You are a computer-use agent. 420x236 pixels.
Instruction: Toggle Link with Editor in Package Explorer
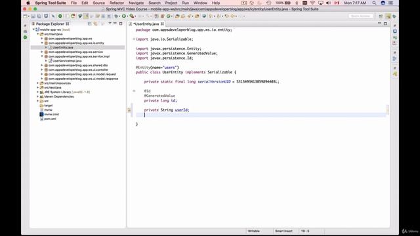click(x=95, y=24)
